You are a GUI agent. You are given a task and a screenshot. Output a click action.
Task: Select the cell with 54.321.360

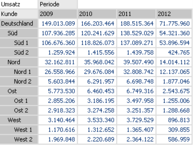(x=174, y=33)
